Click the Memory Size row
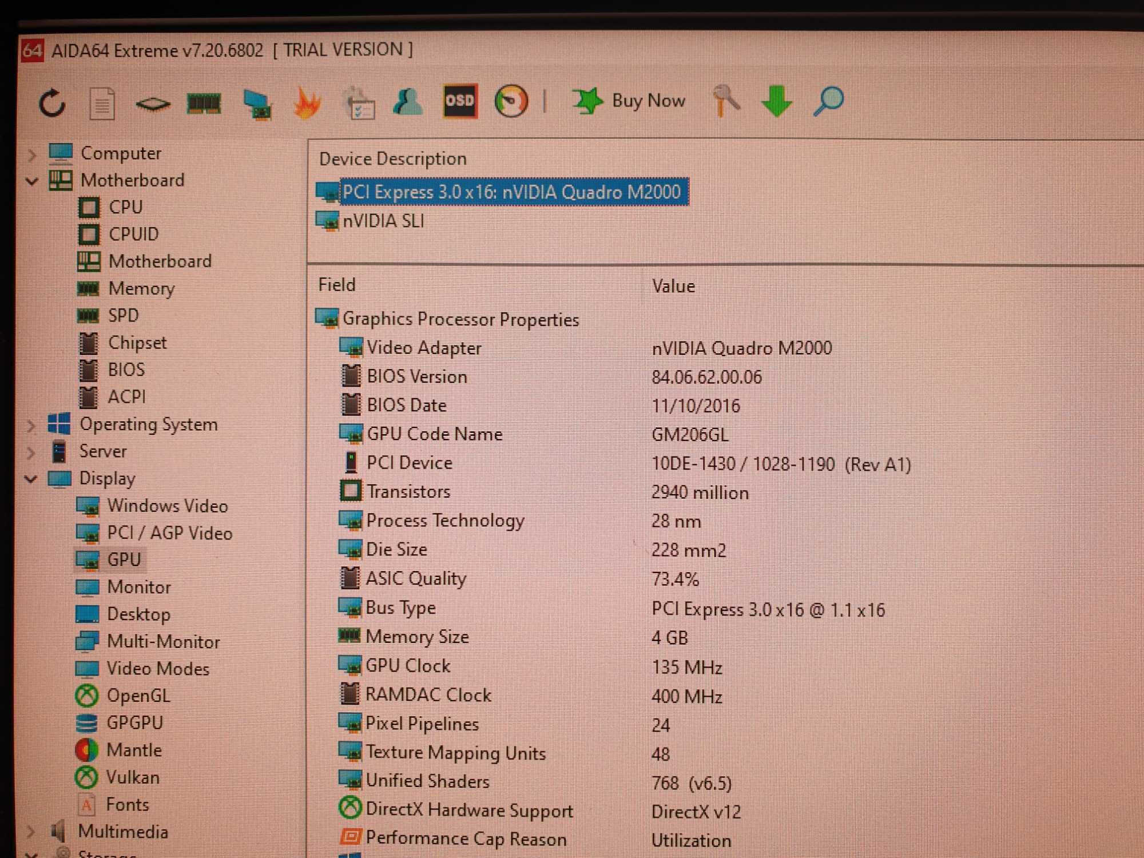This screenshot has width=1144, height=858. tap(513, 637)
